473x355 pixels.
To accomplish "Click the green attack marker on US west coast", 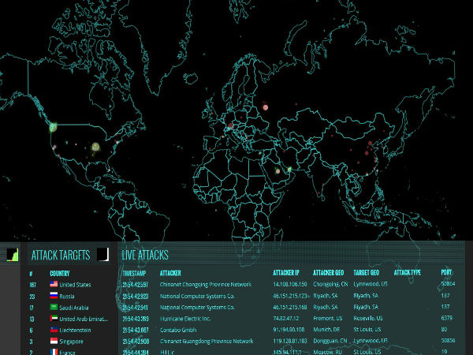I will point(54,126).
